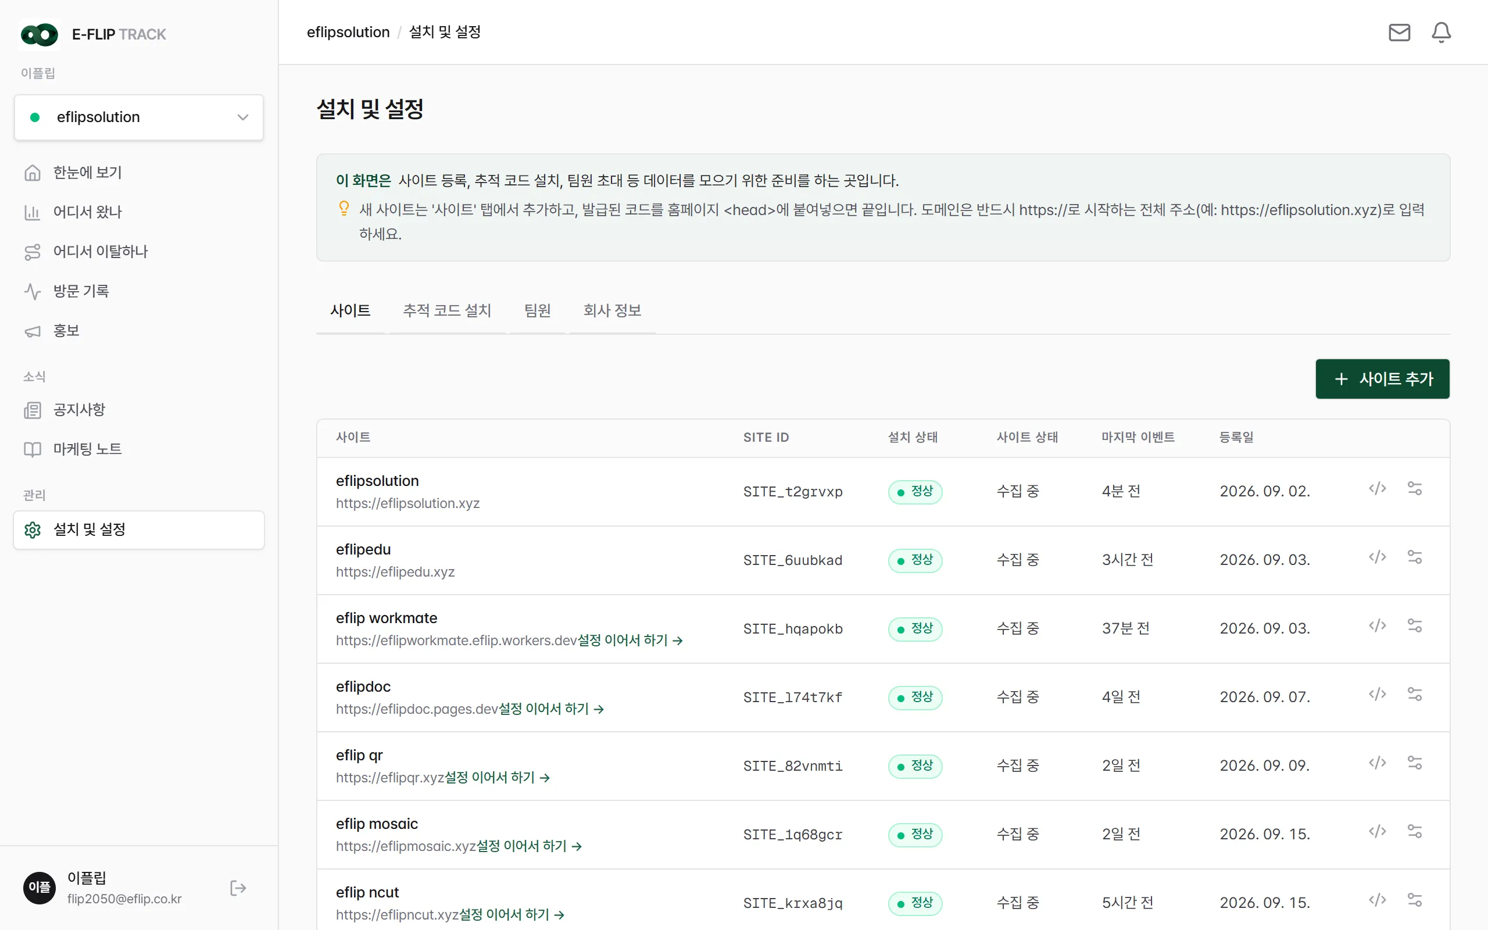Open code snippet icon for eflip workmate row
The image size is (1488, 930).
tap(1378, 625)
